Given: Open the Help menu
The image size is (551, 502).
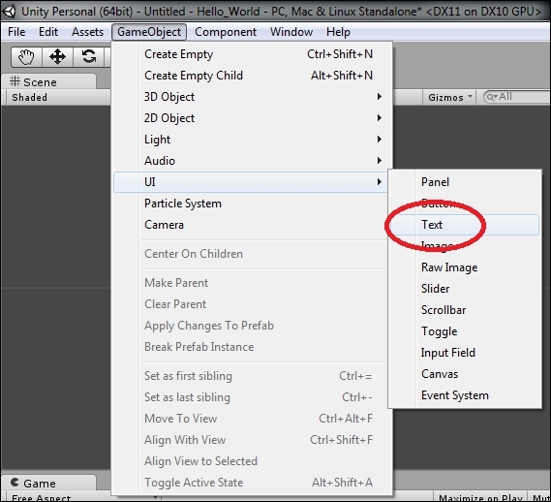Looking at the screenshot, I should pos(338,32).
